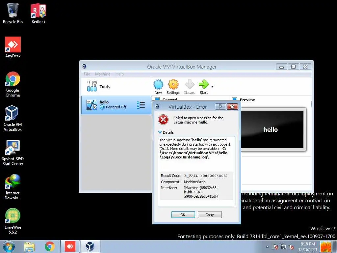
Task: Open Chrome from the taskbar
Action: (50, 246)
